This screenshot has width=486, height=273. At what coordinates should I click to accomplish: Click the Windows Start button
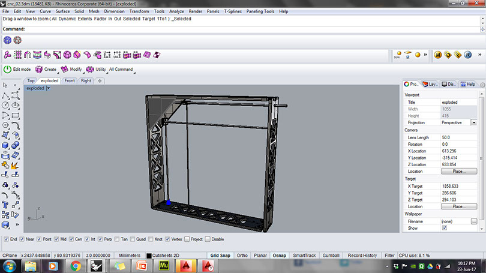coord(9,266)
